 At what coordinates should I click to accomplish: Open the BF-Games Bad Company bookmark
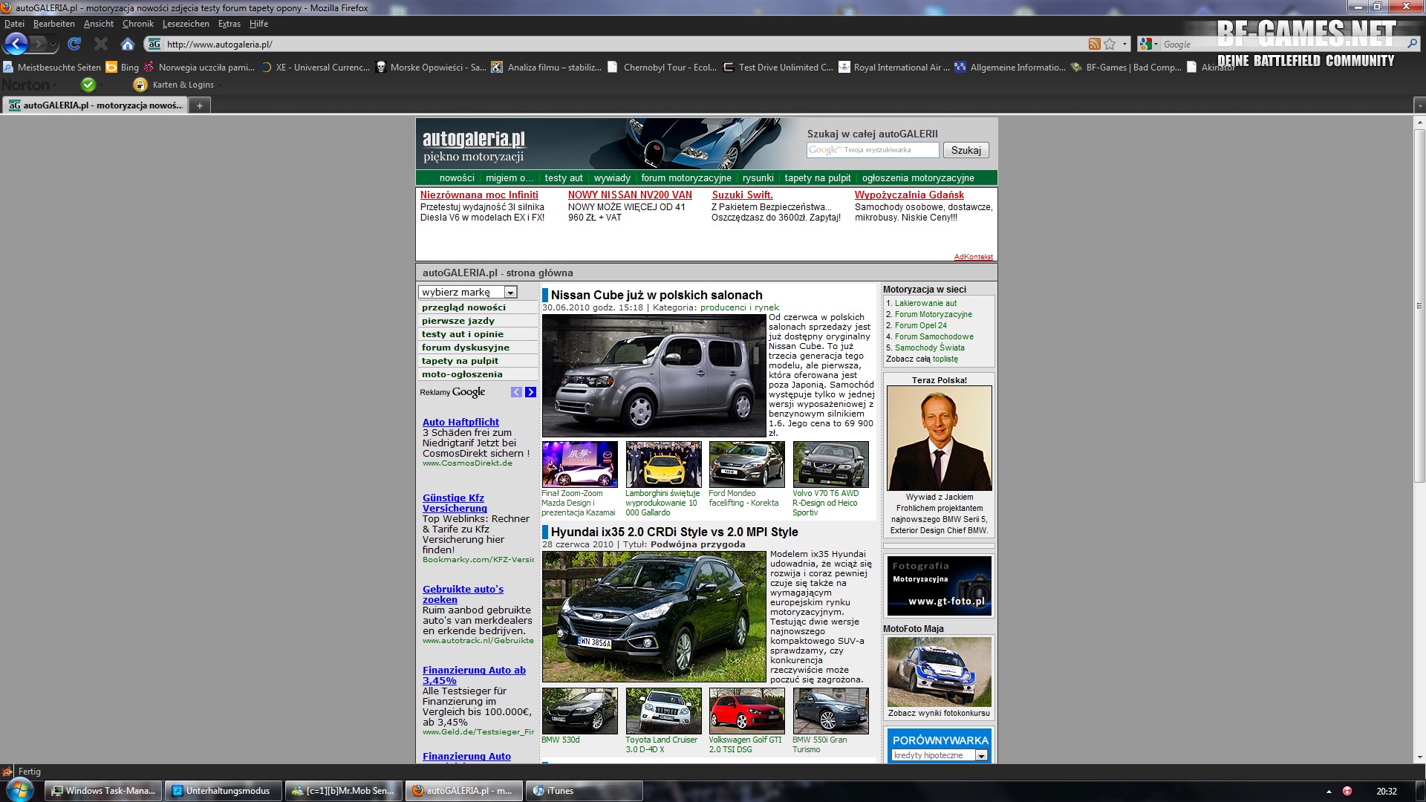[x=1126, y=67]
